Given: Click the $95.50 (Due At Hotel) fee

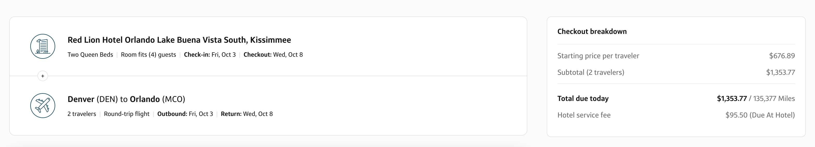Looking at the screenshot, I should tap(760, 115).
